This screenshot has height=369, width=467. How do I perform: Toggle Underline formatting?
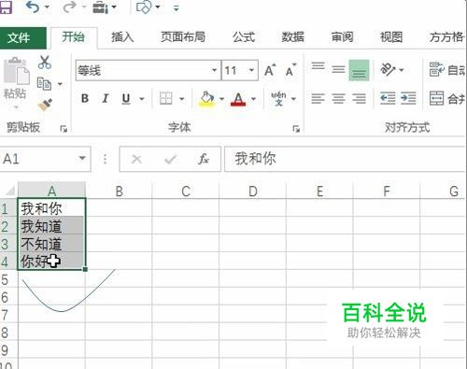[x=126, y=99]
